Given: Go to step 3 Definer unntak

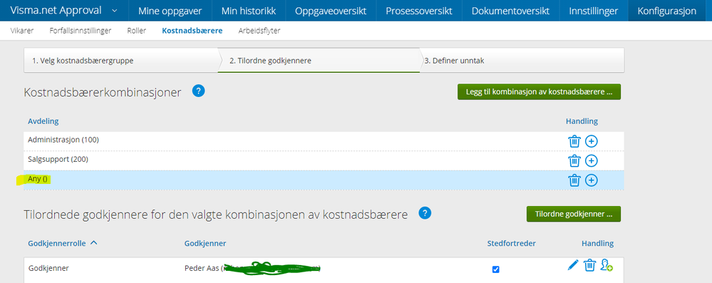Looking at the screenshot, I should pos(522,60).
